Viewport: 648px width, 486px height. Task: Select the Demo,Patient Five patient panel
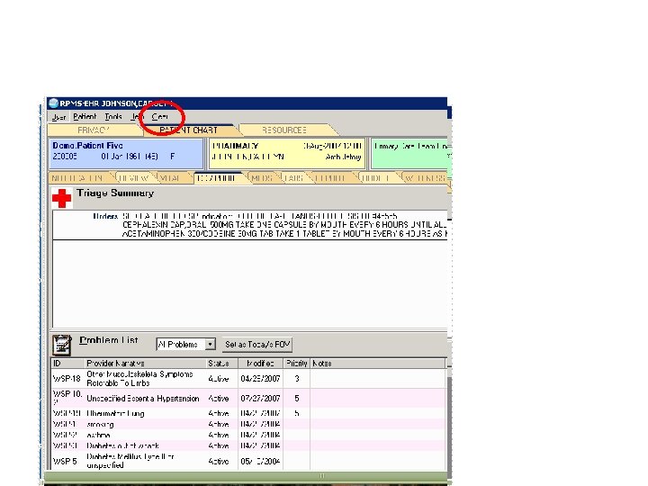click(127, 154)
